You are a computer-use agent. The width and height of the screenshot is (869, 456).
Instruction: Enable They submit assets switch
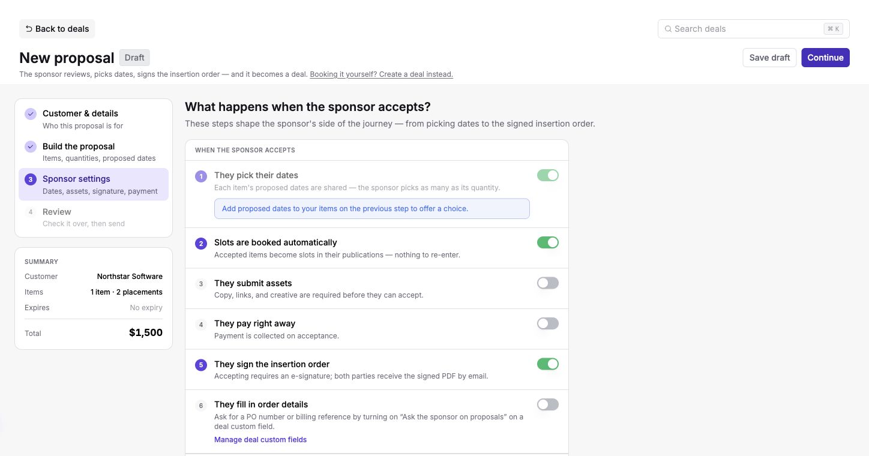pyautogui.click(x=548, y=283)
